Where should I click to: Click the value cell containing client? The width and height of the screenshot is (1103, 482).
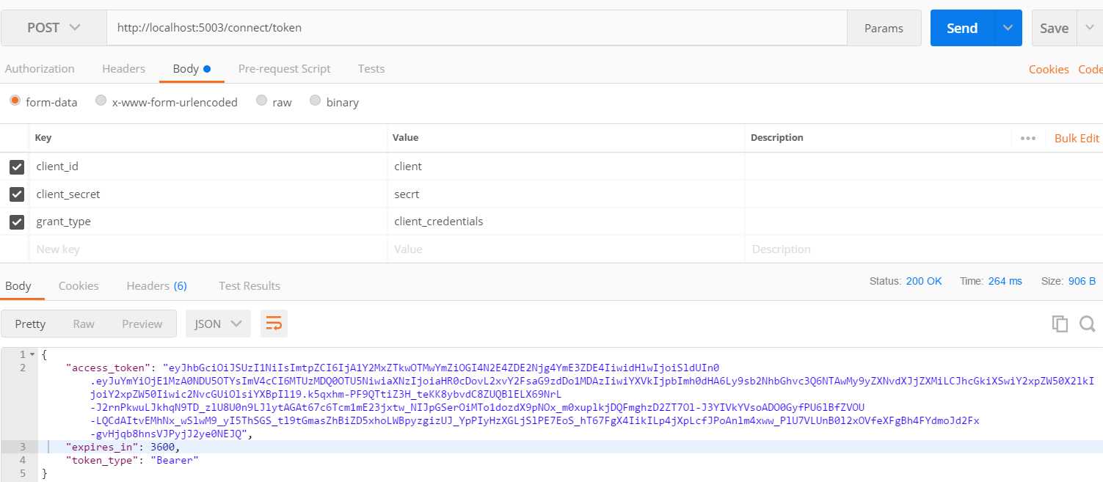565,167
